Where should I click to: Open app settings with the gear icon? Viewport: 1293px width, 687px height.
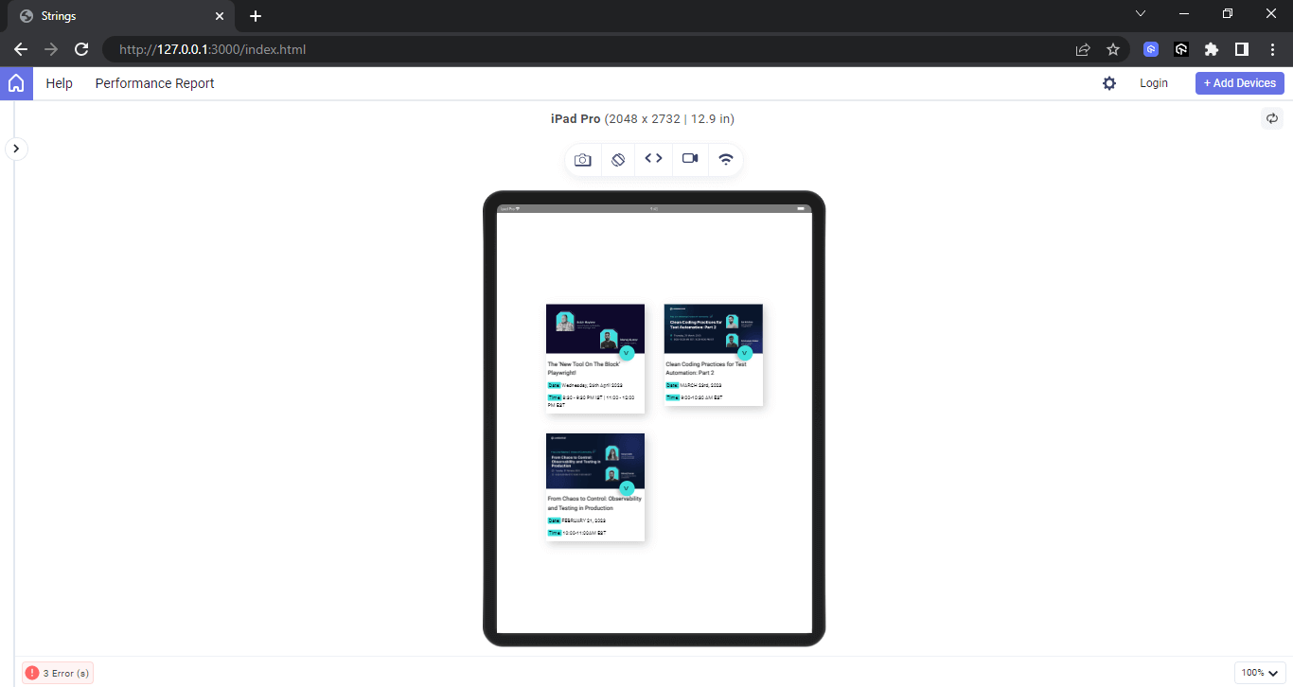1108,83
